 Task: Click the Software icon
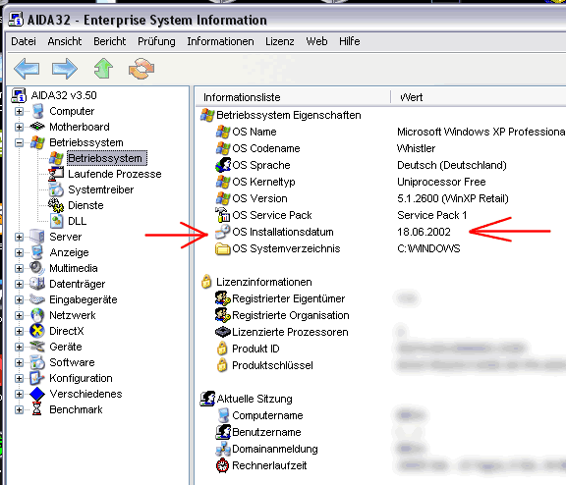37,362
